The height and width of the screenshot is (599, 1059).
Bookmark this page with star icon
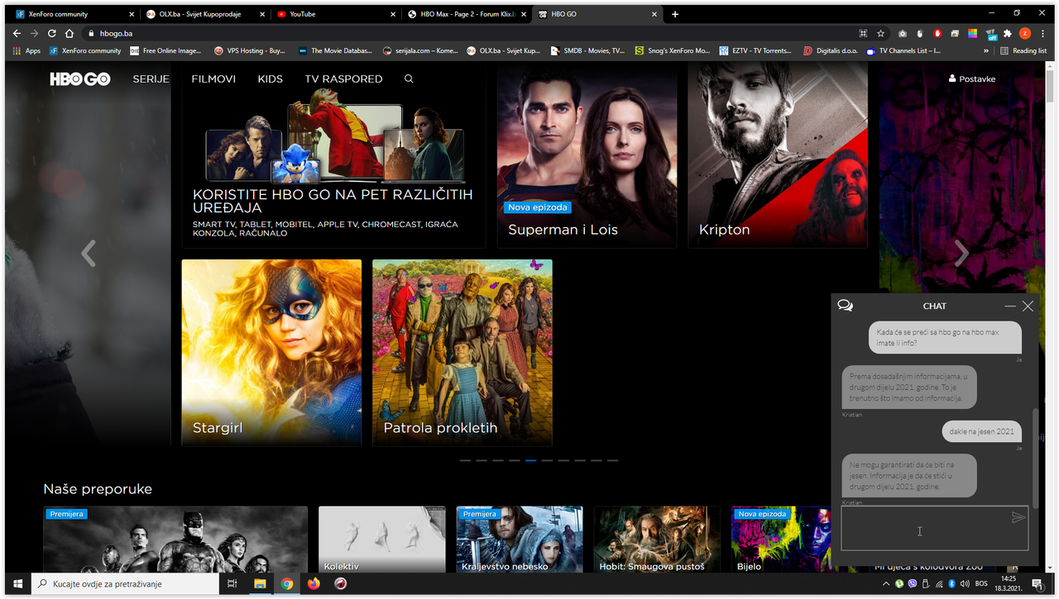pyautogui.click(x=880, y=33)
